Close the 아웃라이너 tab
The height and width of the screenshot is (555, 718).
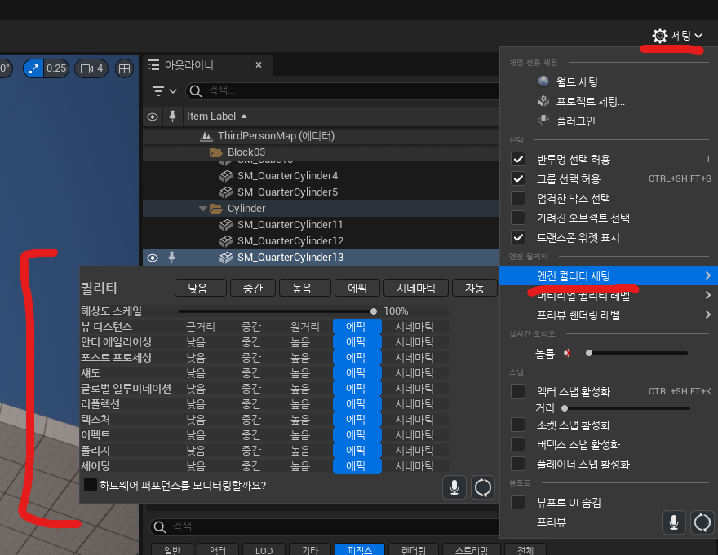259,65
